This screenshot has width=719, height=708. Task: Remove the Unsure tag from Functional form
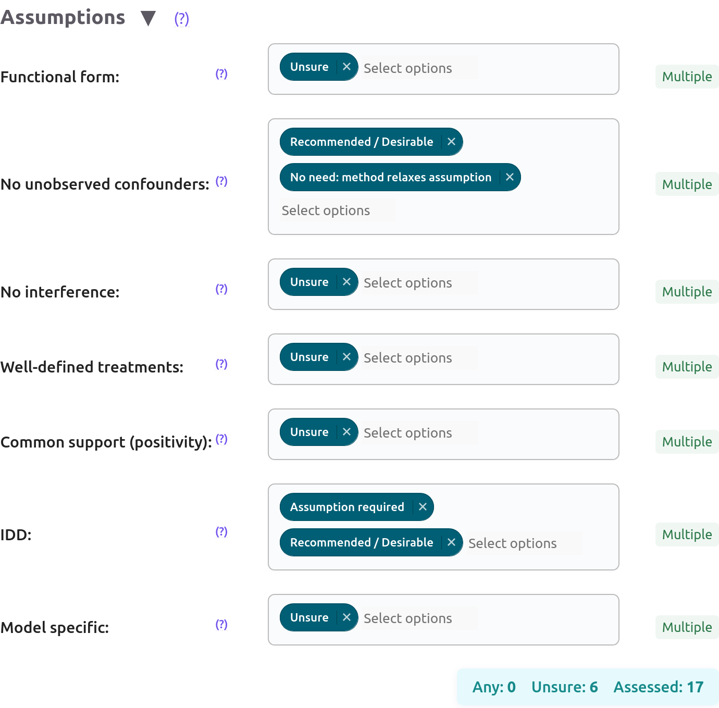tap(346, 67)
